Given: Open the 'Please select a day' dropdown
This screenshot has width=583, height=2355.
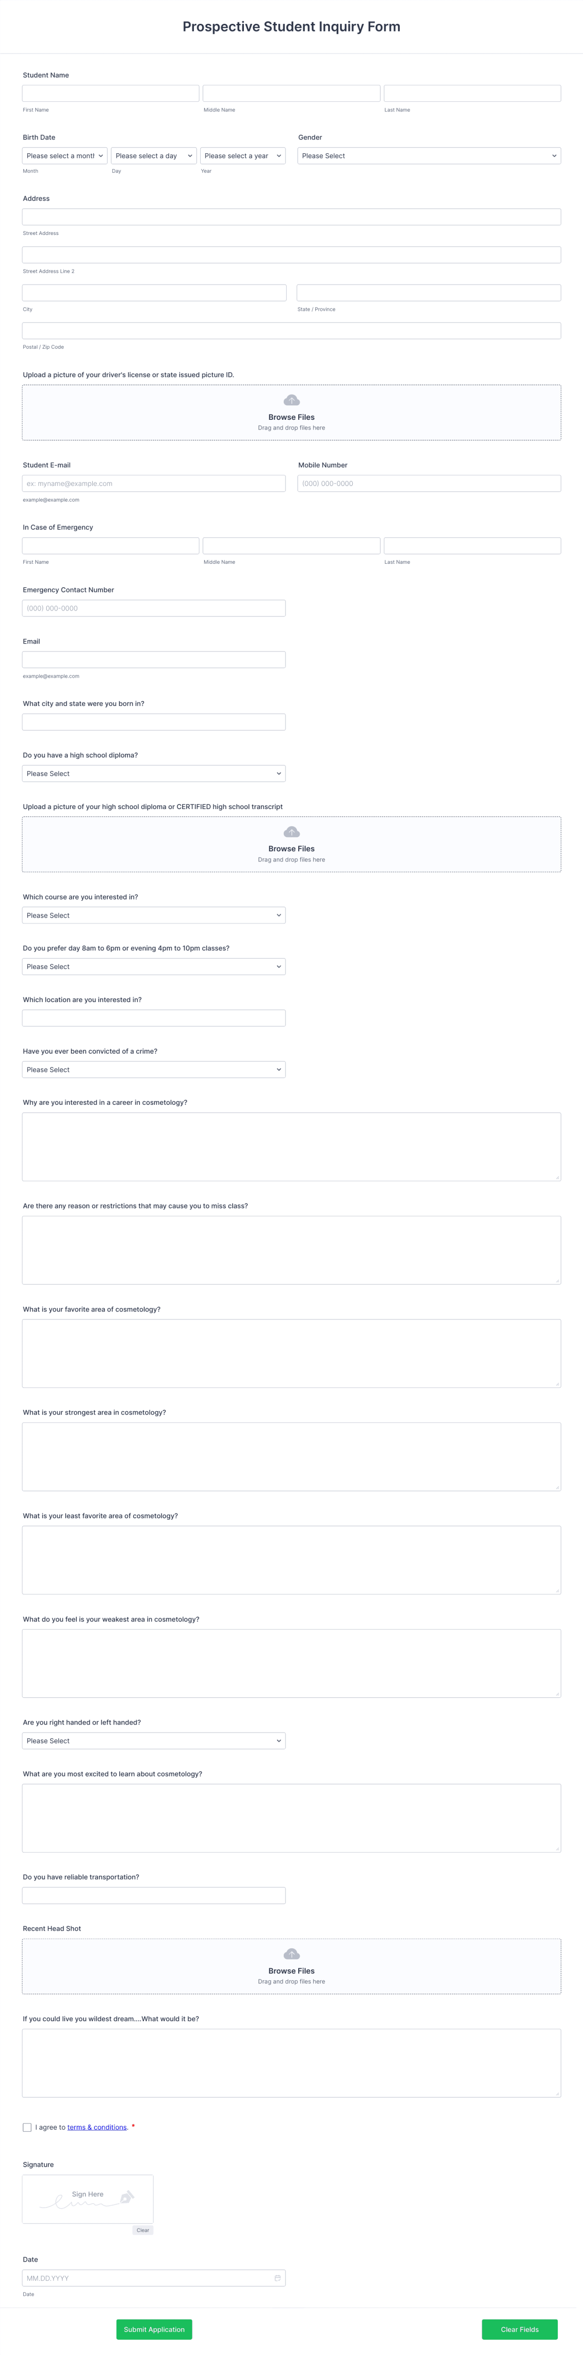Looking at the screenshot, I should click(x=153, y=155).
